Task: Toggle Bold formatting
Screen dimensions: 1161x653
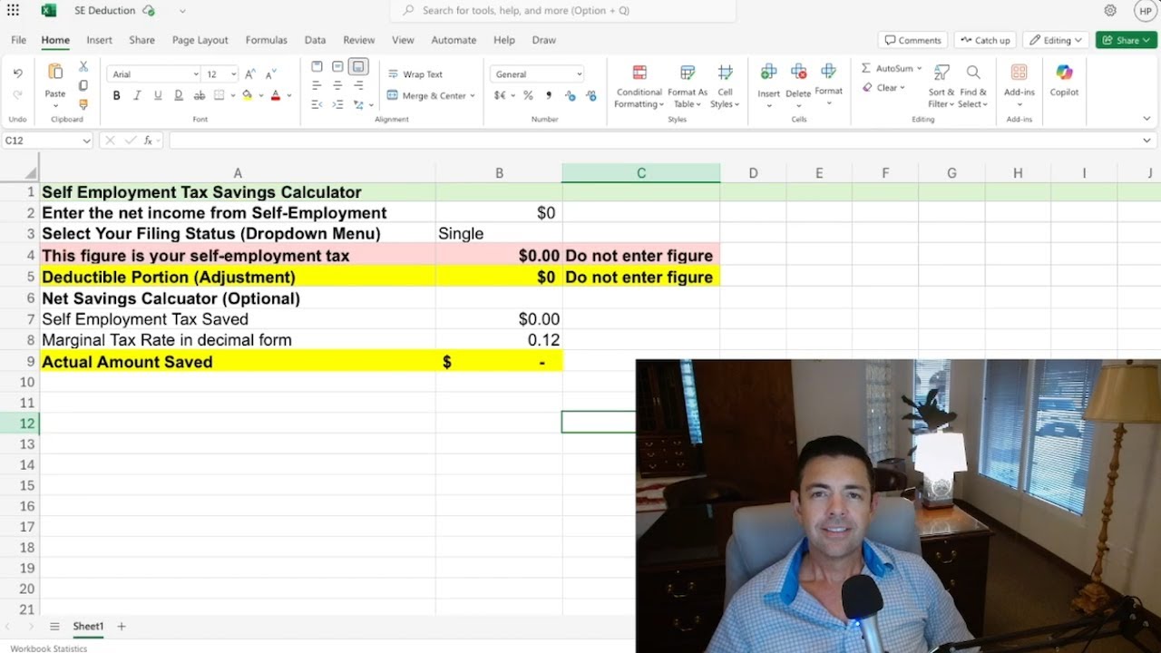Action: tap(116, 95)
